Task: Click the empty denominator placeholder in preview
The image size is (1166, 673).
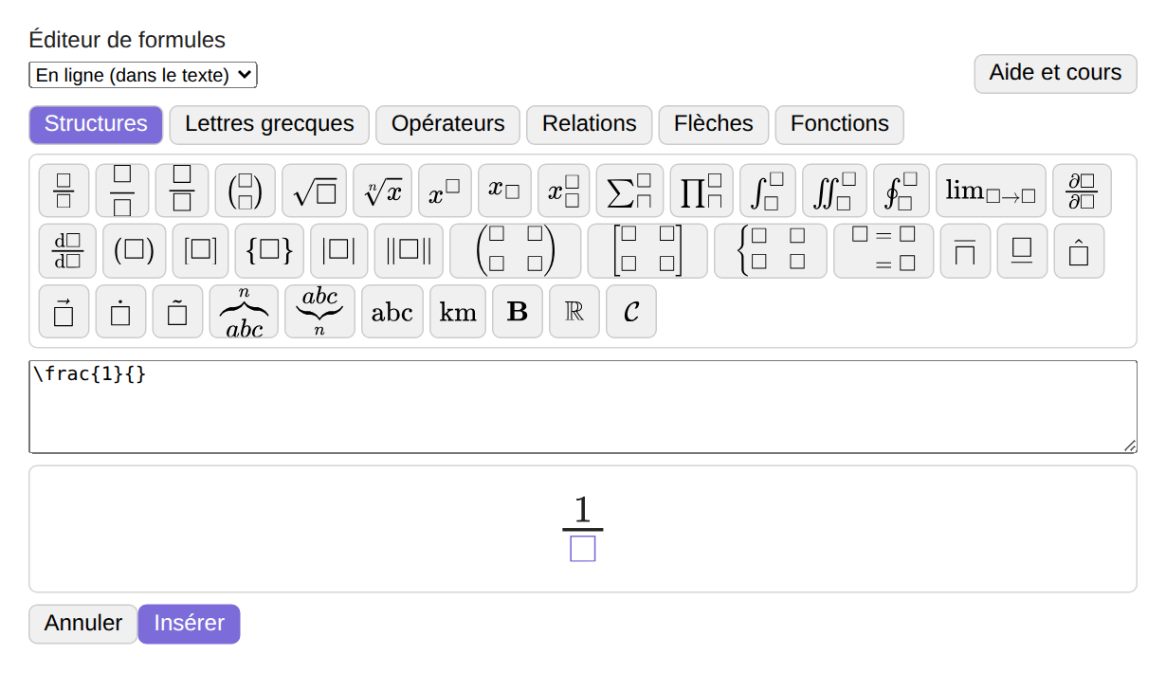Action: pyautogui.click(x=583, y=549)
